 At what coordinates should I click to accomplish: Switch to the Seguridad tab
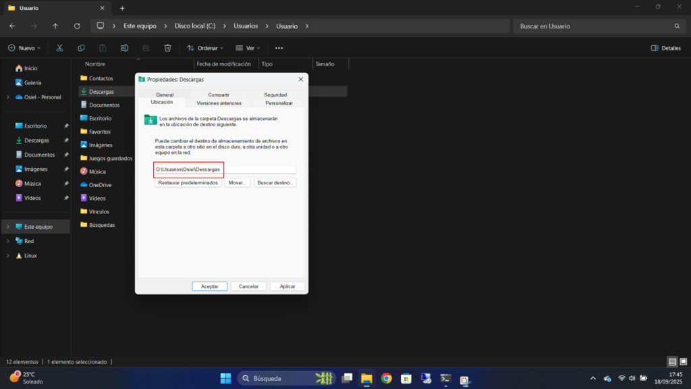click(x=275, y=95)
